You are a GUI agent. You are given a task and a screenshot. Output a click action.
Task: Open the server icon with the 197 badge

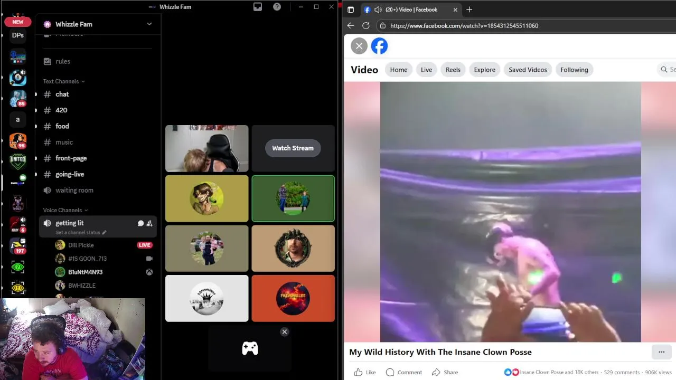(18, 246)
